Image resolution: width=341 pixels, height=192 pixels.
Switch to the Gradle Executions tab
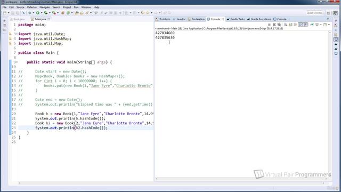pos(259,19)
